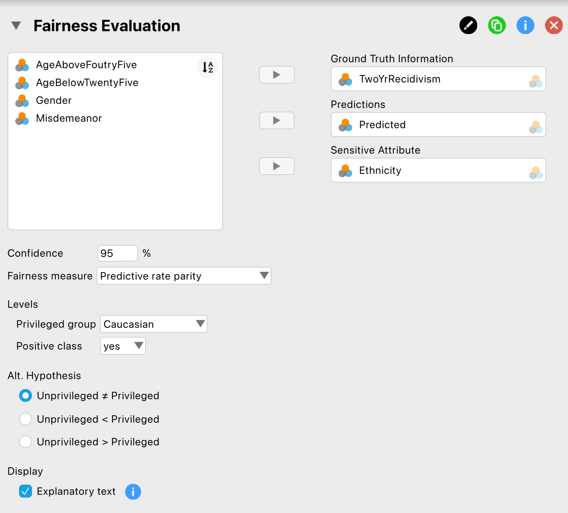The height and width of the screenshot is (513, 568).
Task: Select the Misdemeanor variable in list
Action: coord(69,118)
